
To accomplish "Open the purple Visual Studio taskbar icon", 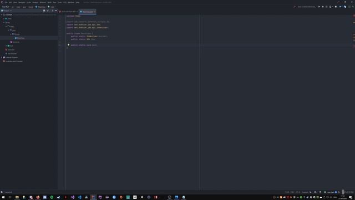I will (73, 197).
